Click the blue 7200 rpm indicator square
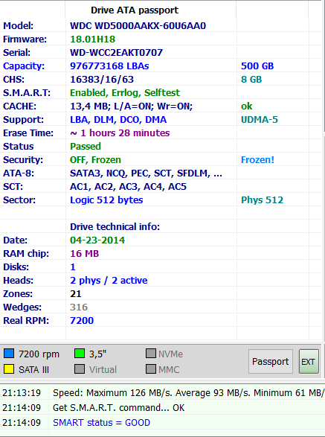 (9, 354)
